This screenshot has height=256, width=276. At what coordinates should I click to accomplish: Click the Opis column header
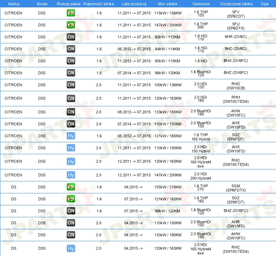pos(264,4)
